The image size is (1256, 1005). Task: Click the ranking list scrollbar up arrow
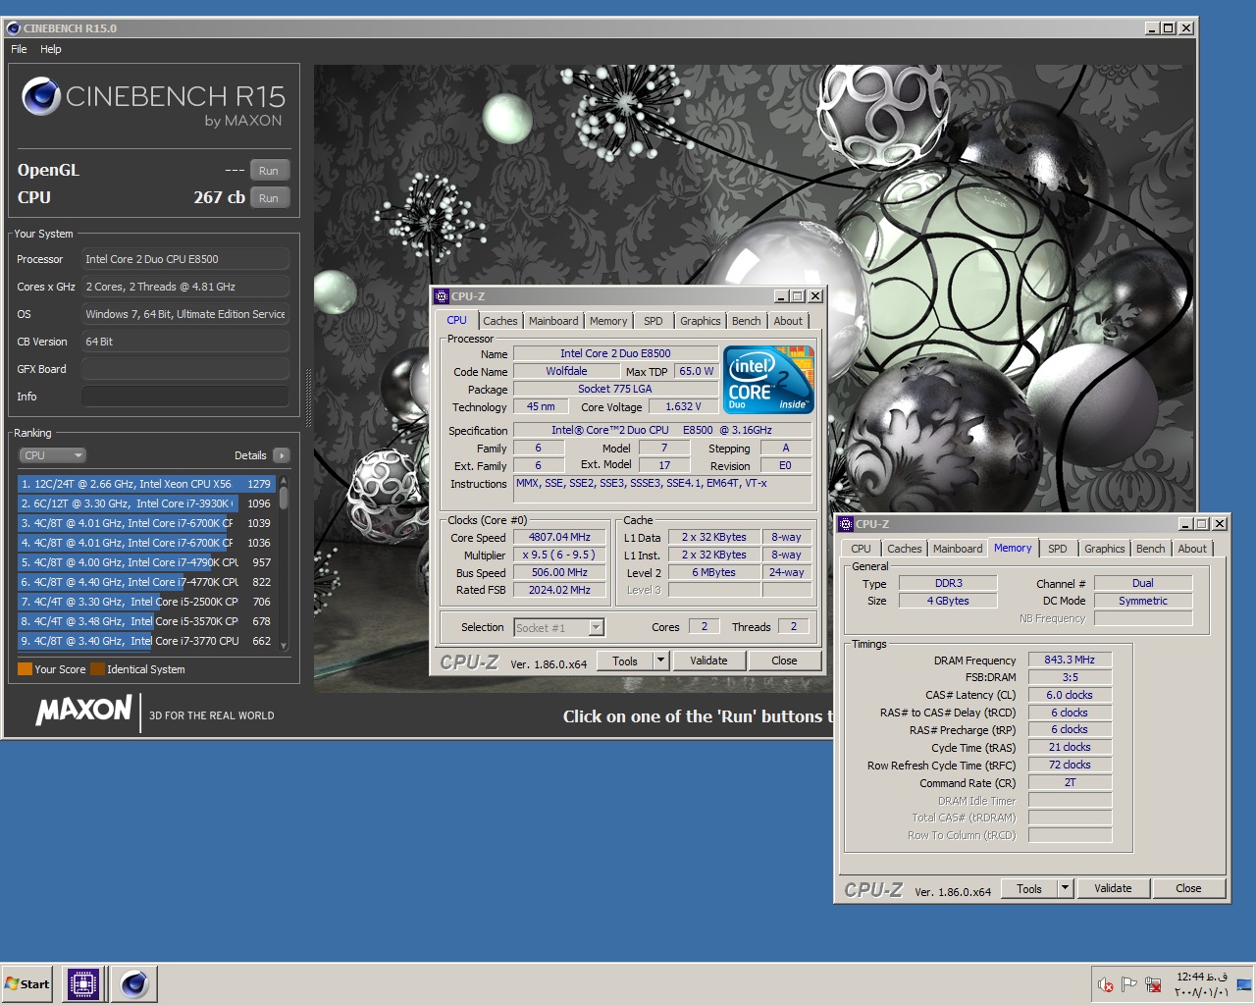point(284,481)
